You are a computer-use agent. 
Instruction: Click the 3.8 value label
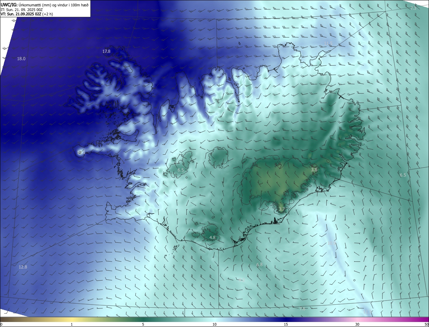314,170
